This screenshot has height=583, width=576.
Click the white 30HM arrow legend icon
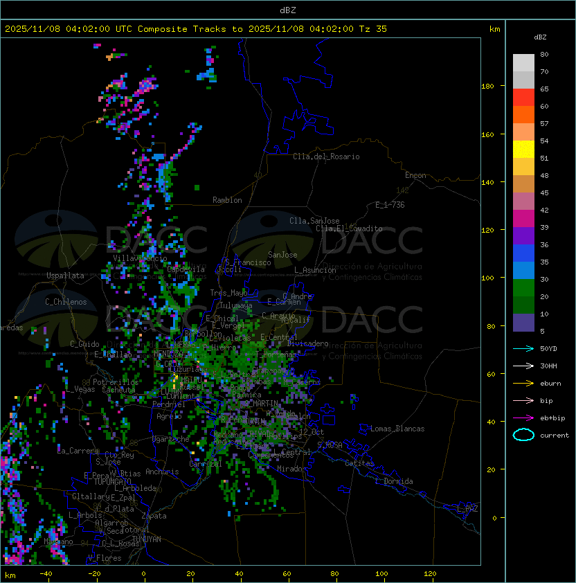point(523,366)
